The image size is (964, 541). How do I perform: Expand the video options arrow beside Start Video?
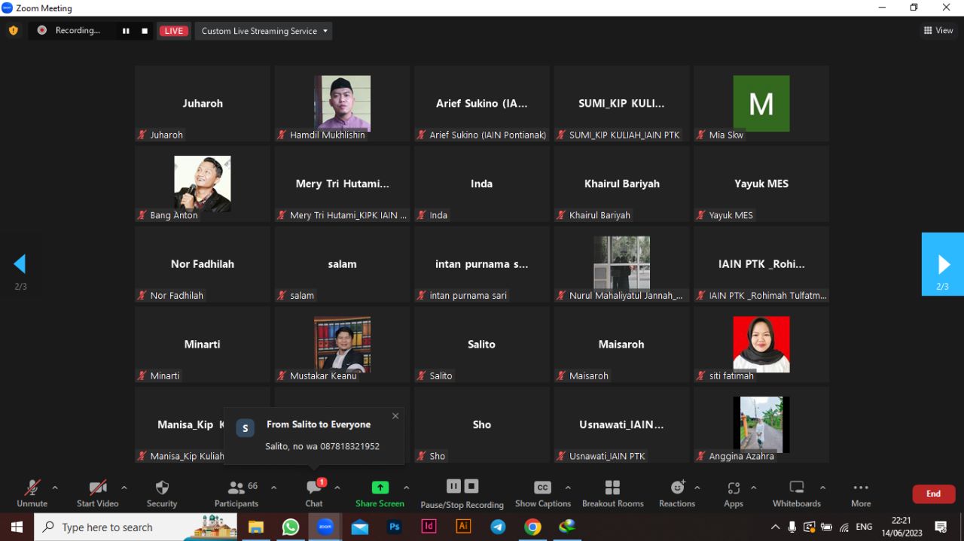124,488
